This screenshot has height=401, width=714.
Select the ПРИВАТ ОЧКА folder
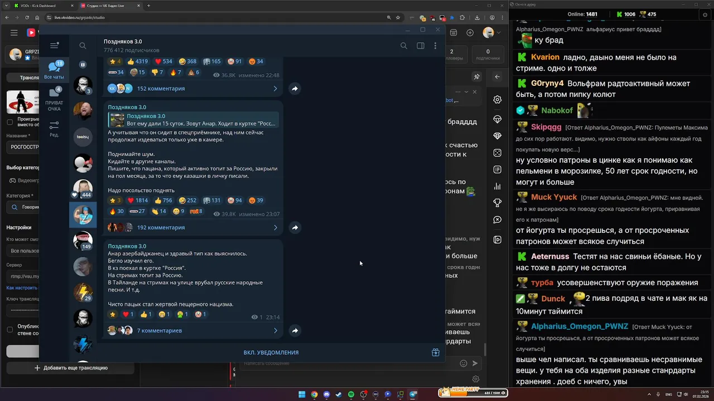[x=54, y=99]
